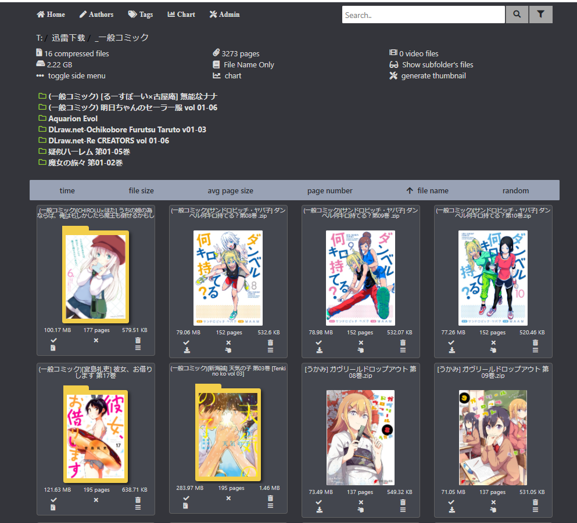
Task: Sort by page number
Action: pos(329,190)
